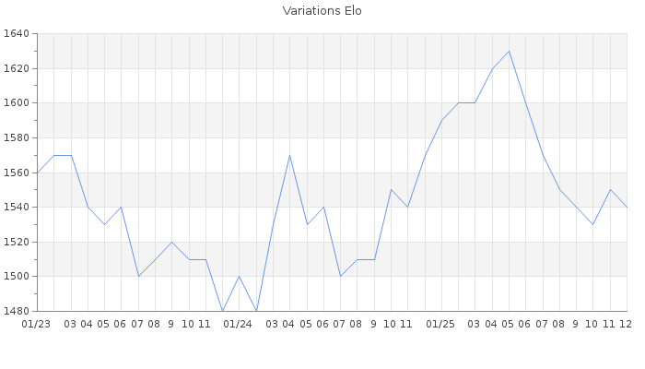Select the line's first data point at 01/23

37,173
